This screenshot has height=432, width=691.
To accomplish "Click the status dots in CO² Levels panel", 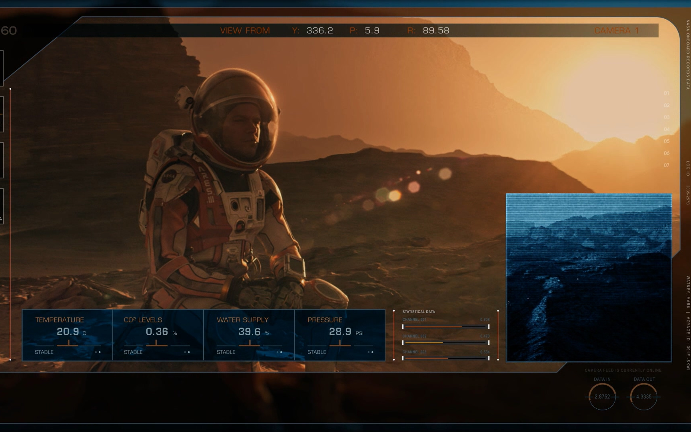I will pyautogui.click(x=187, y=352).
